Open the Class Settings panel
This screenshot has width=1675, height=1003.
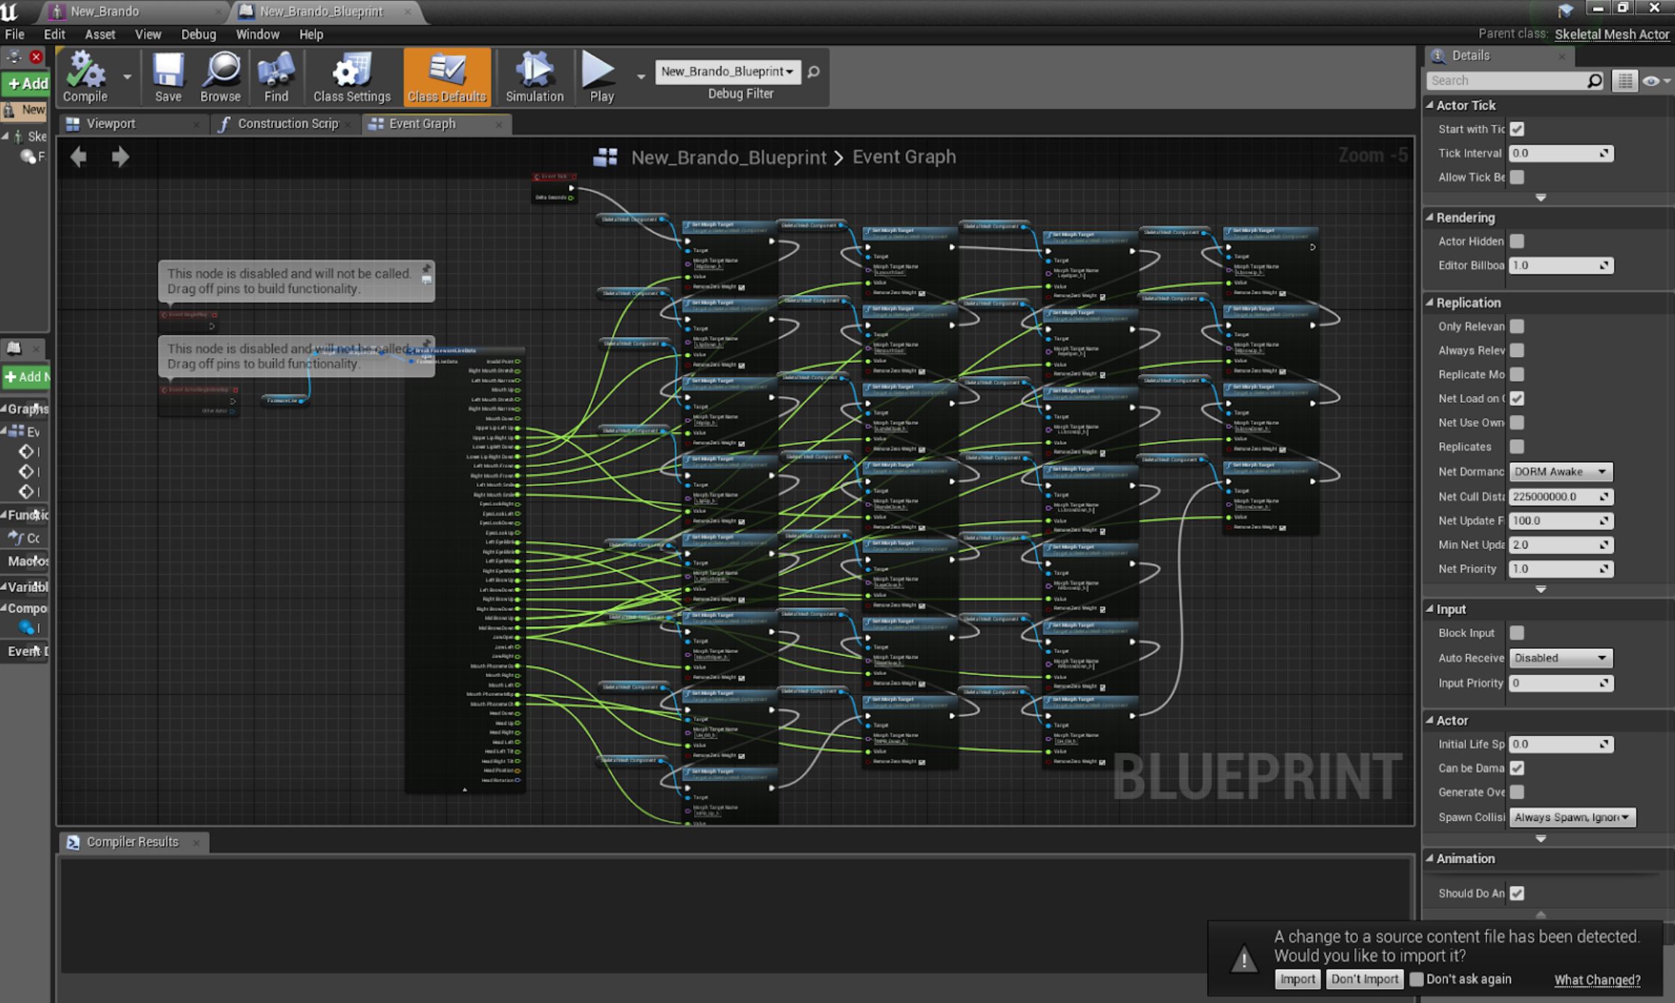pos(351,77)
